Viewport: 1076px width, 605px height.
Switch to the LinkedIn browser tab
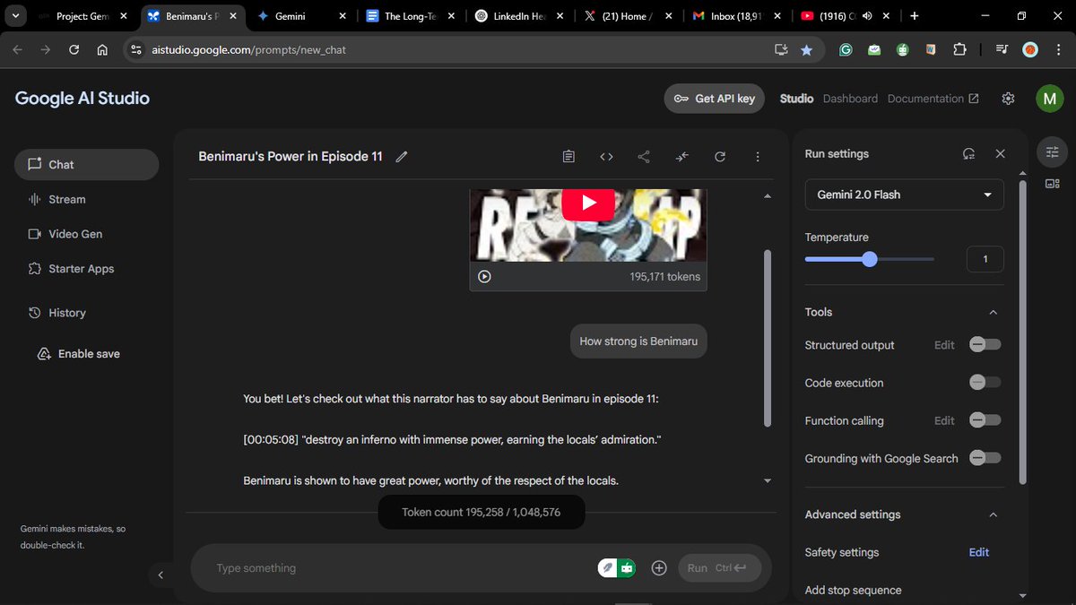(x=517, y=16)
